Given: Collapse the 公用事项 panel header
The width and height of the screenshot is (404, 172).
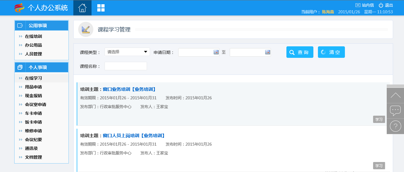Looking at the screenshot, I should pyautogui.click(x=42, y=25).
